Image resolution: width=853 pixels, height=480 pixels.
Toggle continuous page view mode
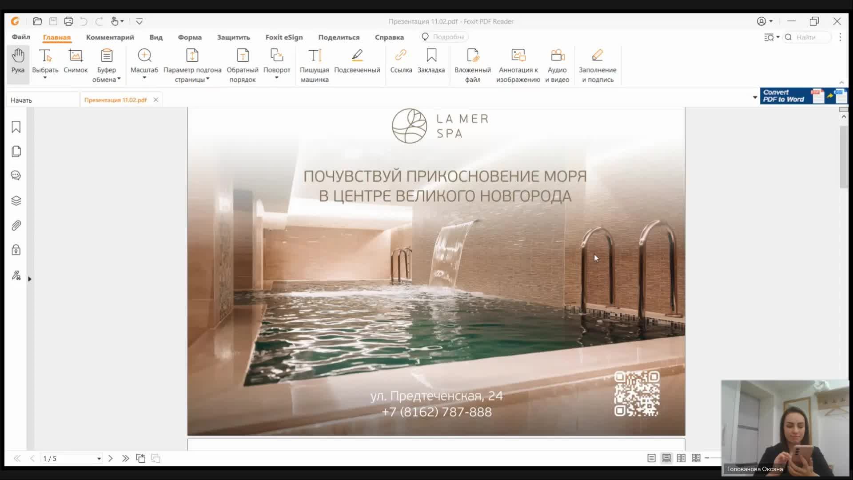(x=666, y=458)
